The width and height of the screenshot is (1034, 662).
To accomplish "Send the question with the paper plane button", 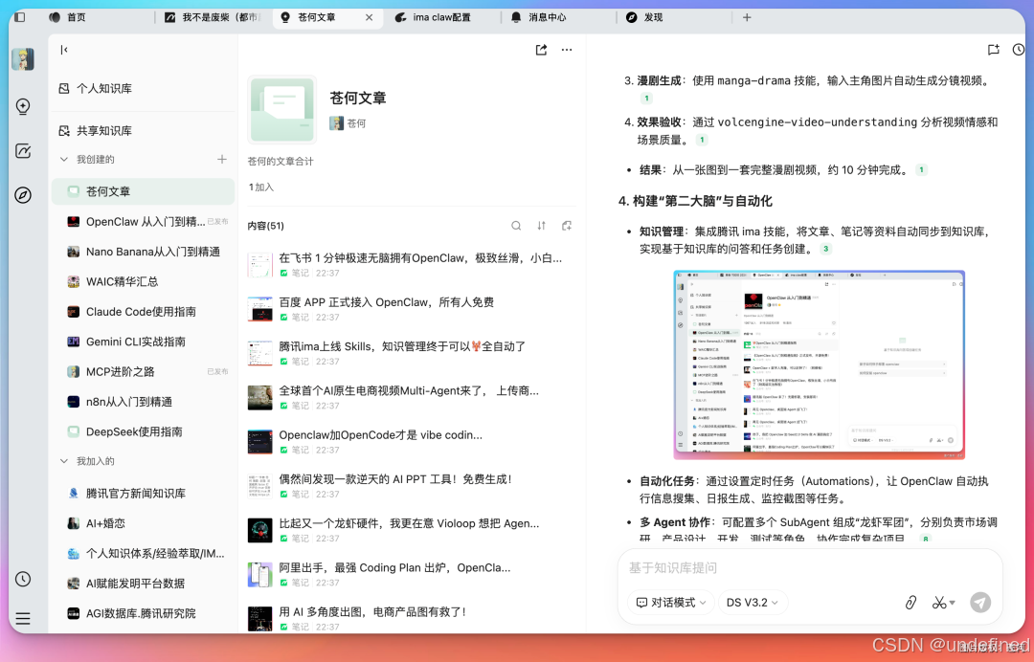I will [x=980, y=603].
